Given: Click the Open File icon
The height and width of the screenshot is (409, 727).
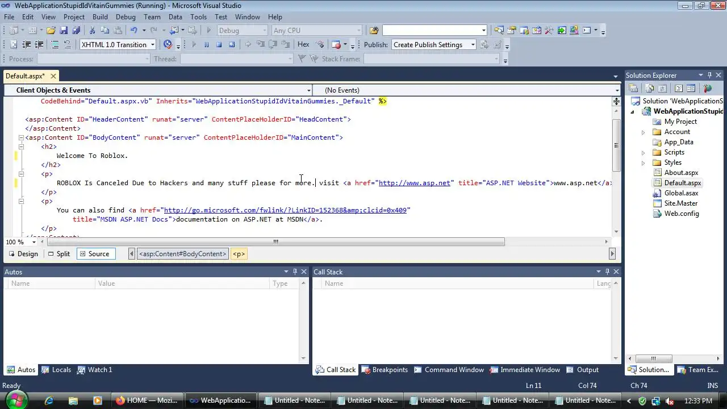Looking at the screenshot, I should tap(51, 30).
